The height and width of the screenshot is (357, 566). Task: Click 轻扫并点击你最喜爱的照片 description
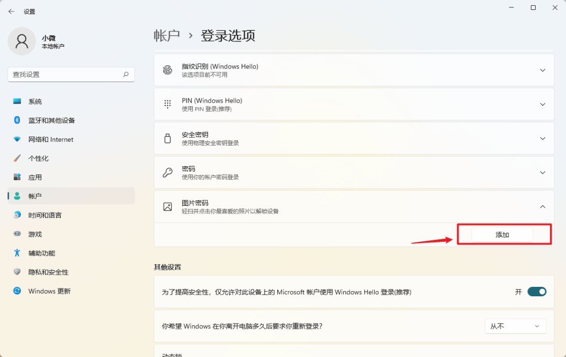[230, 211]
